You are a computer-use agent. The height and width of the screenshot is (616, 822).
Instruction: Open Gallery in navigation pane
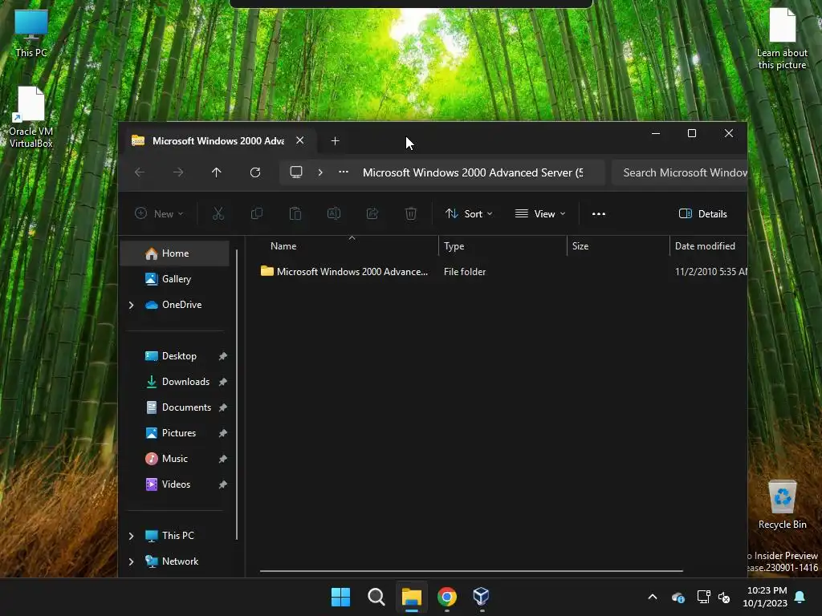coord(175,279)
